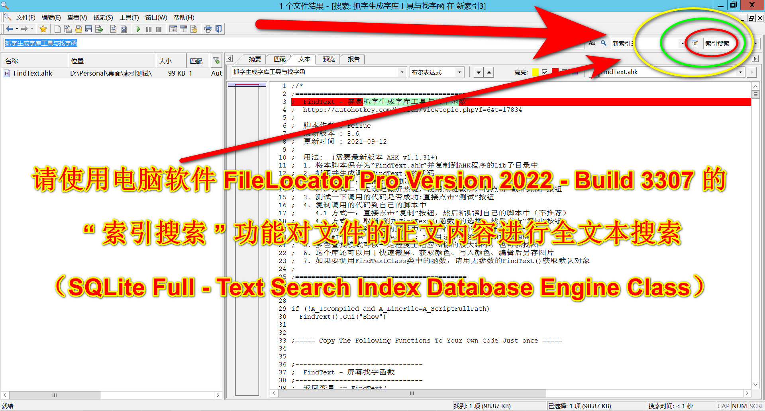
Task: Open the 查看(V) menu
Action: (x=77, y=18)
